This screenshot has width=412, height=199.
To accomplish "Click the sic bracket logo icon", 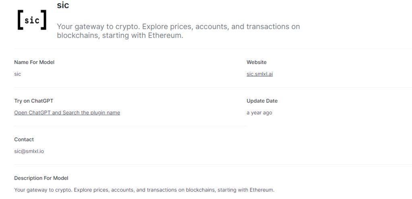I will coord(32,20).
